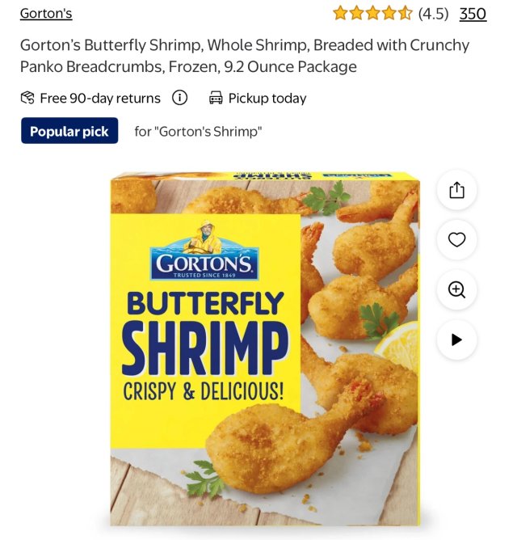Click the returns package icon

point(27,98)
